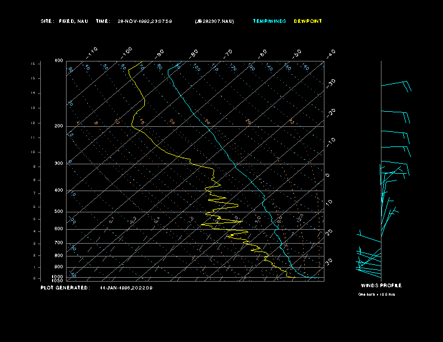
Task: Click the 200 pressure level label
Action: [59, 126]
